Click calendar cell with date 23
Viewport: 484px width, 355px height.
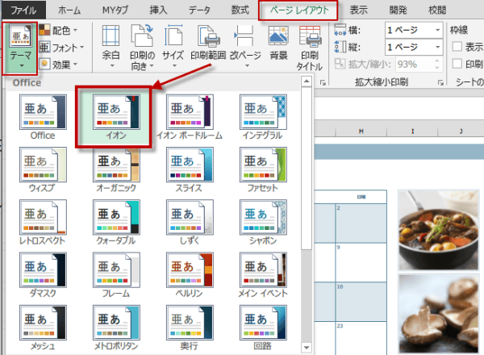point(361,338)
